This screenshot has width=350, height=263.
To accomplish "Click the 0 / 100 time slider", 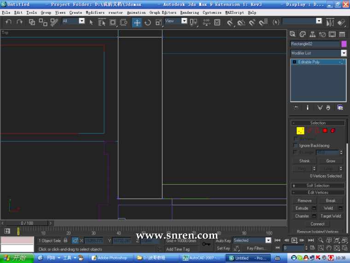I will tap(27, 223).
